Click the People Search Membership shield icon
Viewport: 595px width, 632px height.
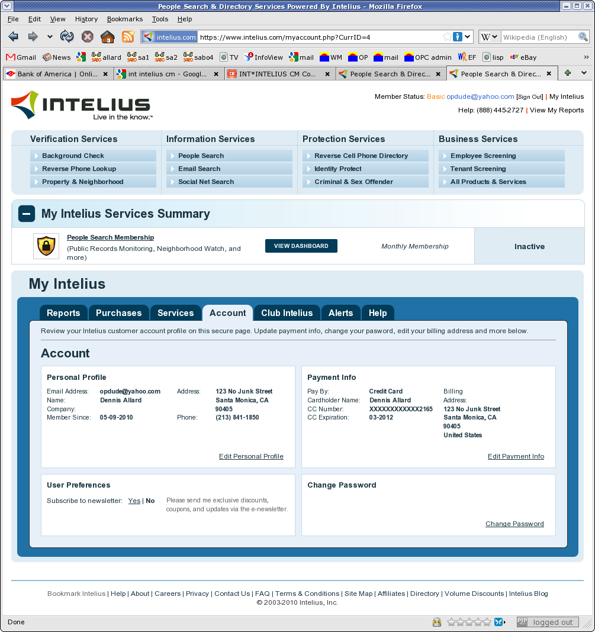(46, 246)
